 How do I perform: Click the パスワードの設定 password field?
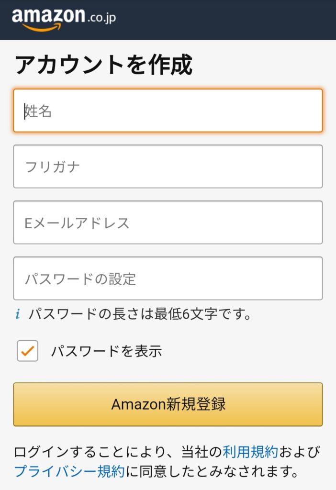pos(168,278)
